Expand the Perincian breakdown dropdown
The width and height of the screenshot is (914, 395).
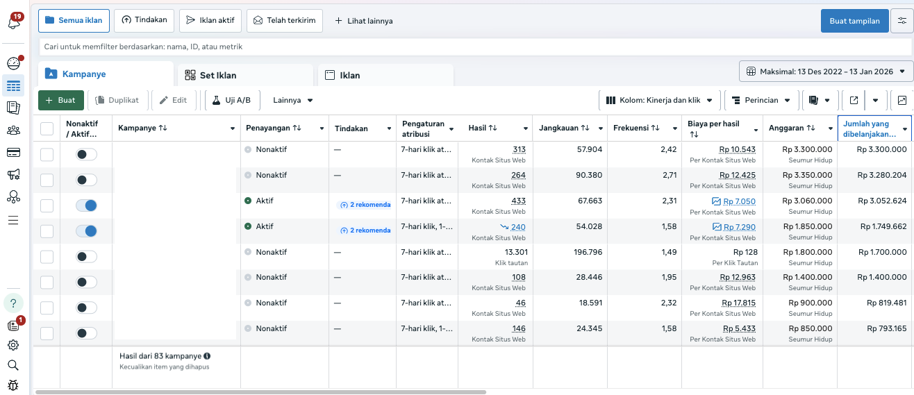click(x=761, y=100)
